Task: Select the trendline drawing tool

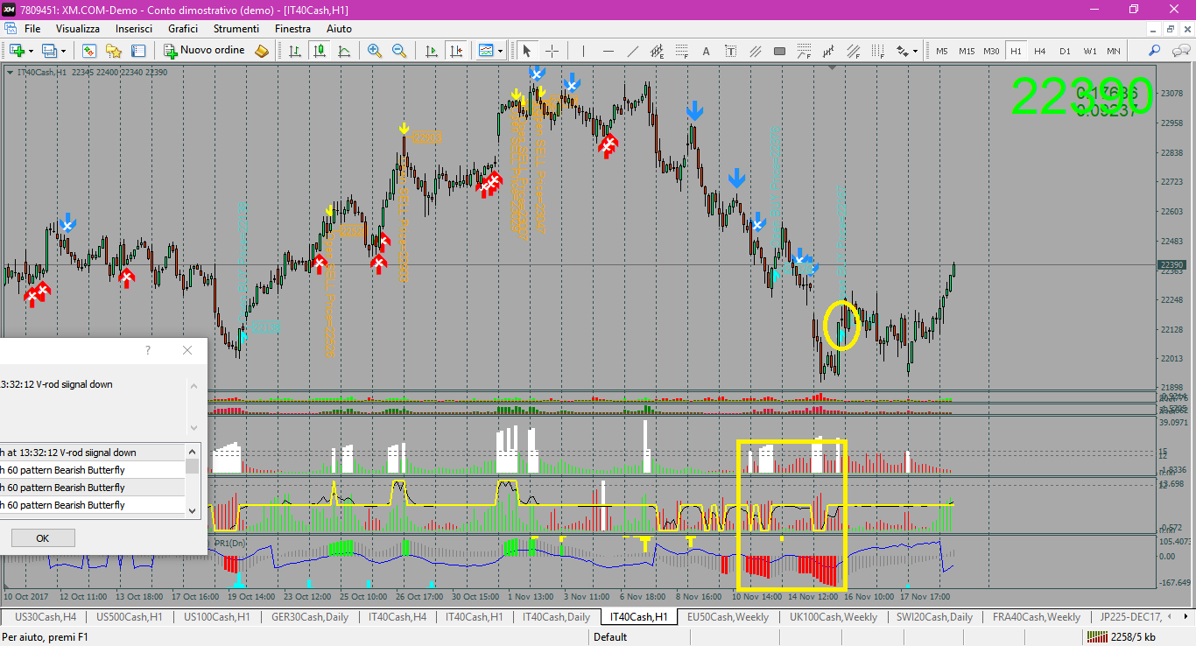Action: [x=632, y=51]
